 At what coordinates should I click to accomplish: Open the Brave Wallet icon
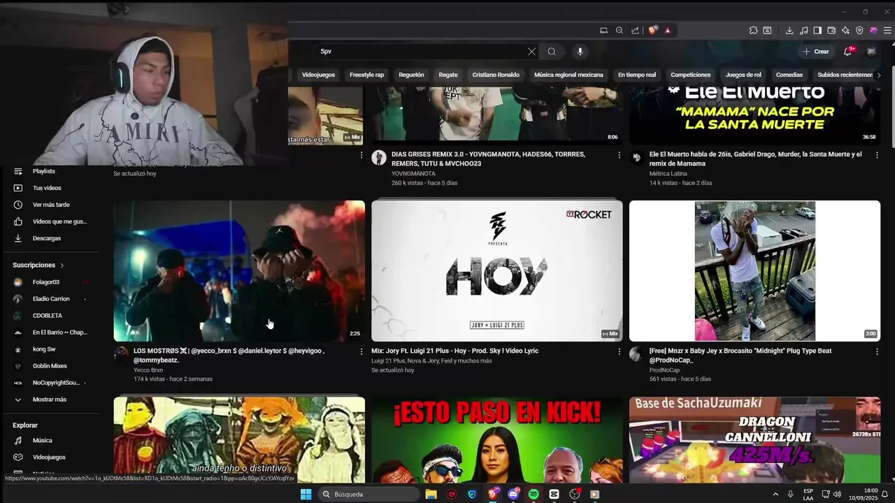coord(831,30)
